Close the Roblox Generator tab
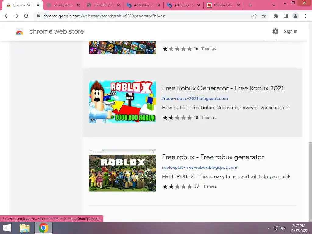 tap(239, 5)
